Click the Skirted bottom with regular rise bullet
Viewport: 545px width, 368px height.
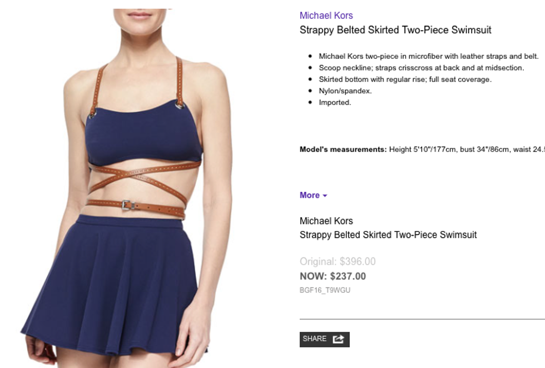click(405, 79)
